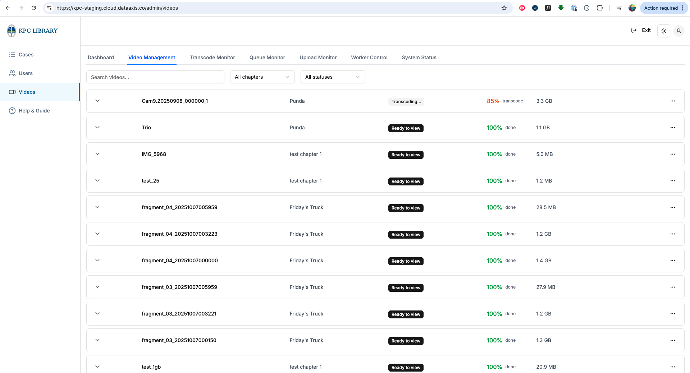
Task: Click the KPC Library logo
Action: (32, 31)
